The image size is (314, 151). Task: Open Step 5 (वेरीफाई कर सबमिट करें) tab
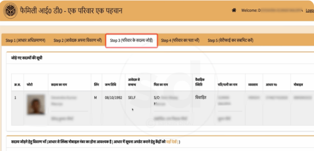[231, 40]
